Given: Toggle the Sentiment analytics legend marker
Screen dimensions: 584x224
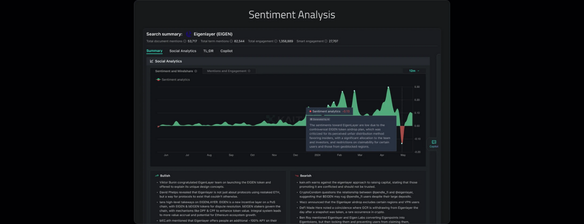Looking at the screenshot, I should click(x=158, y=79).
